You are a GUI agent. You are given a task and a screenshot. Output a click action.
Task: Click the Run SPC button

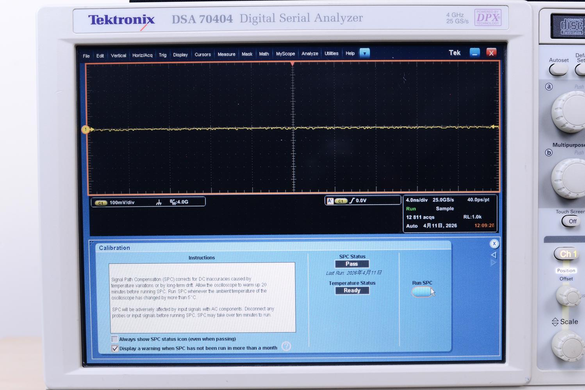422,292
